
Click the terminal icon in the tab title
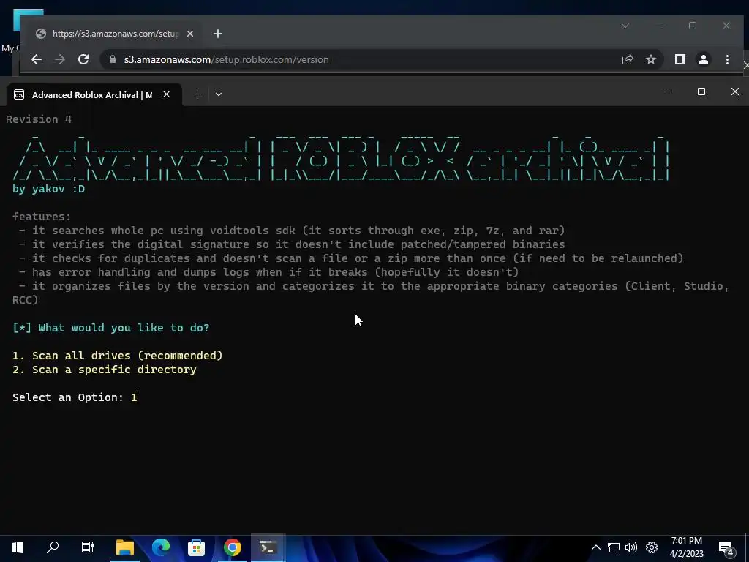(x=19, y=94)
